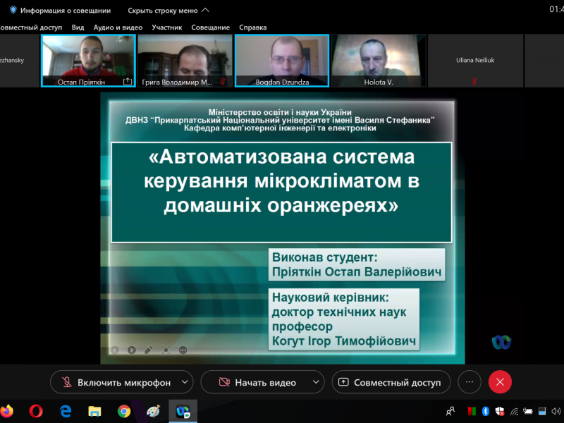Image resolution: width=564 pixels, height=423 pixels.
Task: Open File Explorer folder icon in taskbar
Action: pos(94,410)
